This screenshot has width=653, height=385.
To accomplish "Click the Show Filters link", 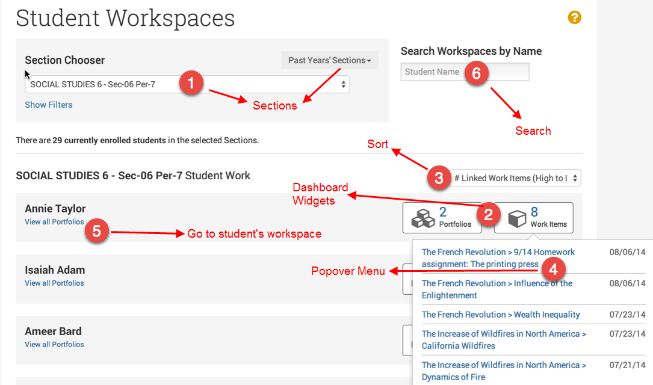I will pos(48,105).
